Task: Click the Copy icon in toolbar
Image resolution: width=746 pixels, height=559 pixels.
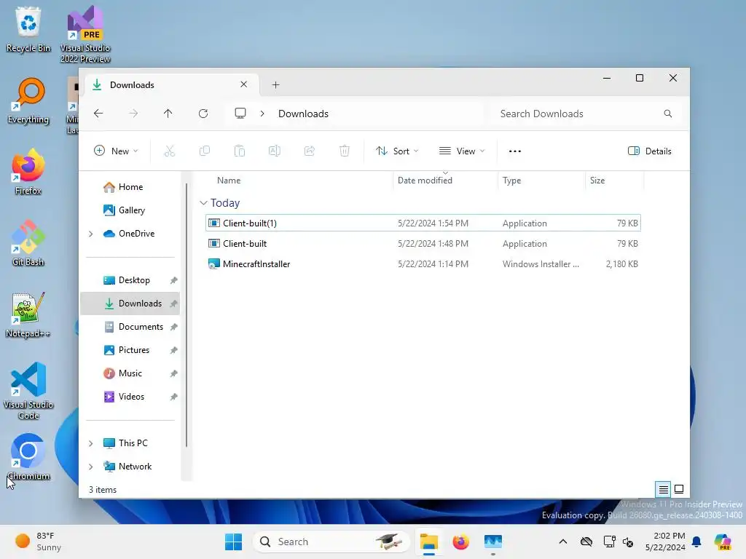Action: pyautogui.click(x=205, y=151)
